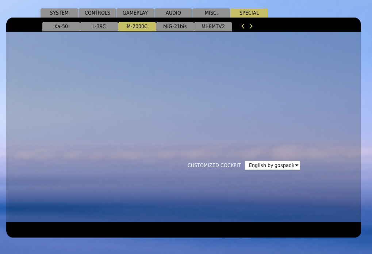Open the MISC. tab
The image size is (372, 254).
(x=211, y=13)
